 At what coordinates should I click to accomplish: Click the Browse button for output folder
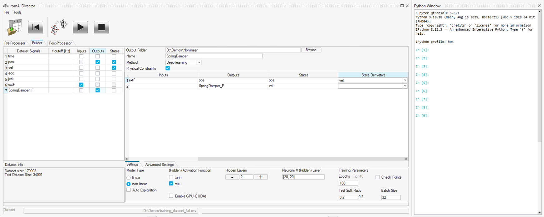[x=311, y=50]
